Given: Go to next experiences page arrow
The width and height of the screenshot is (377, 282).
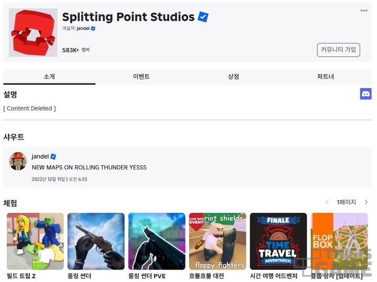Looking at the screenshot, I should (x=366, y=202).
